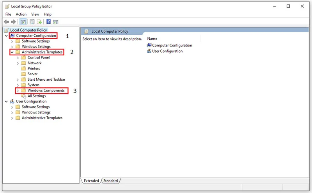Viewport: 312px width, 193px height.
Task: Expand the Windows Components node
Action: [18, 91]
